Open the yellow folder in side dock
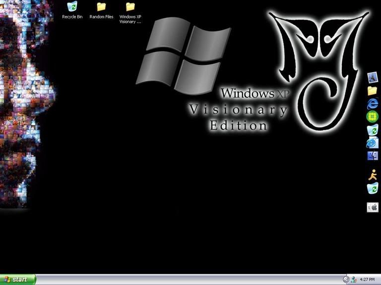This screenshot has height=285, width=381. click(372, 91)
